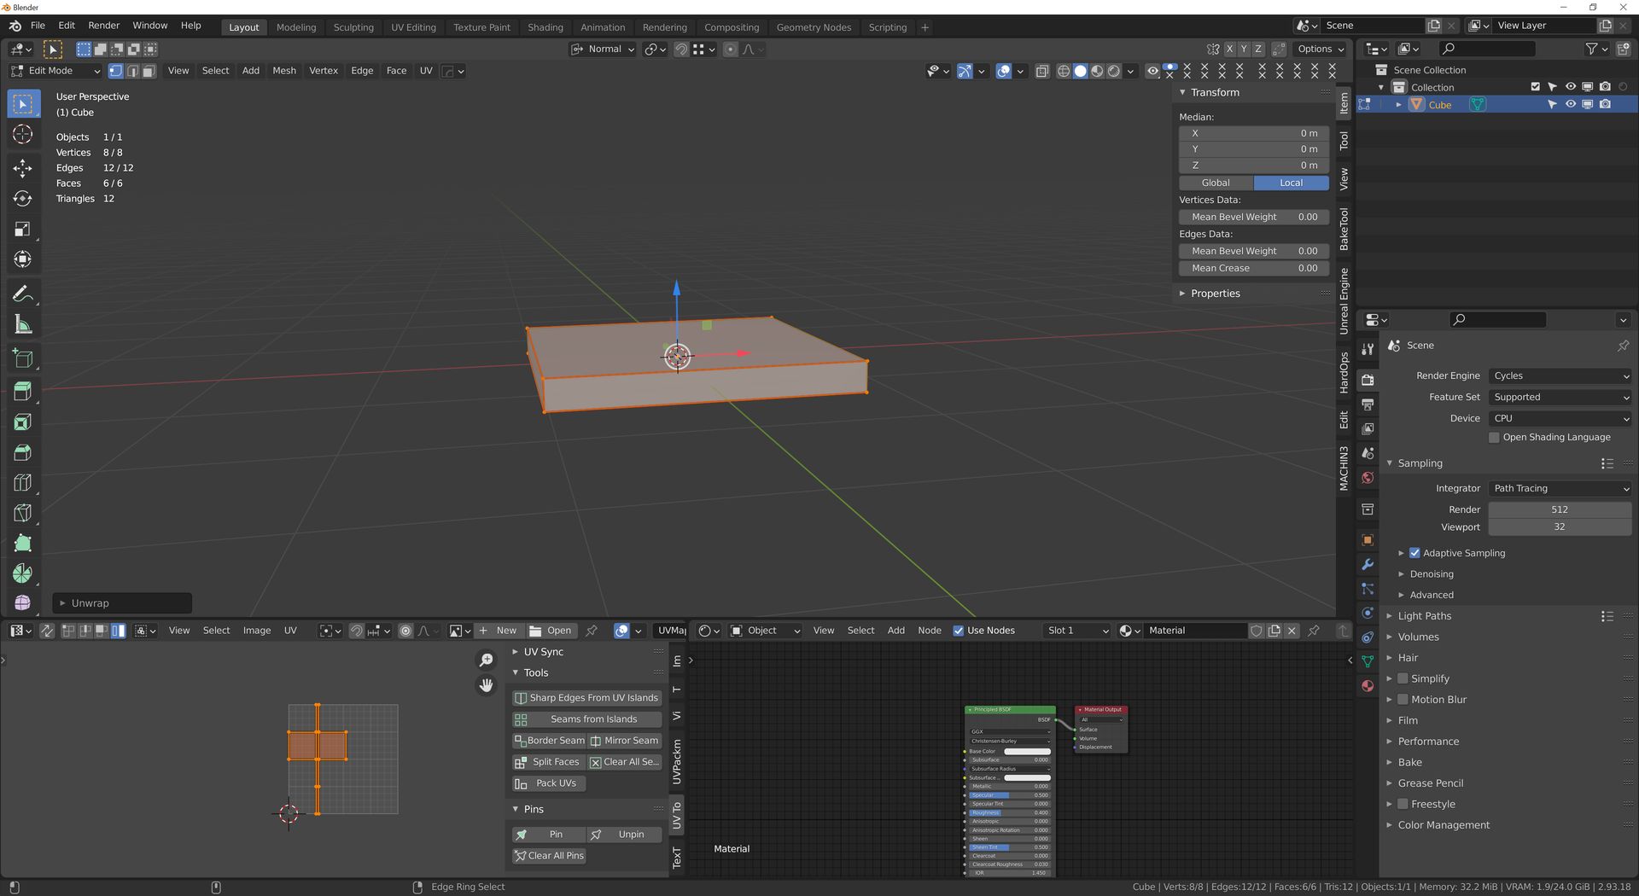Screen dimensions: 1639x896
Task: Hide the Cube object in outliner viewport
Action: point(1570,104)
